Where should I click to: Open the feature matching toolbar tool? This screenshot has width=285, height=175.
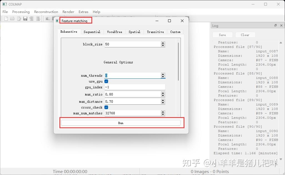pyautogui.click(x=53, y=18)
